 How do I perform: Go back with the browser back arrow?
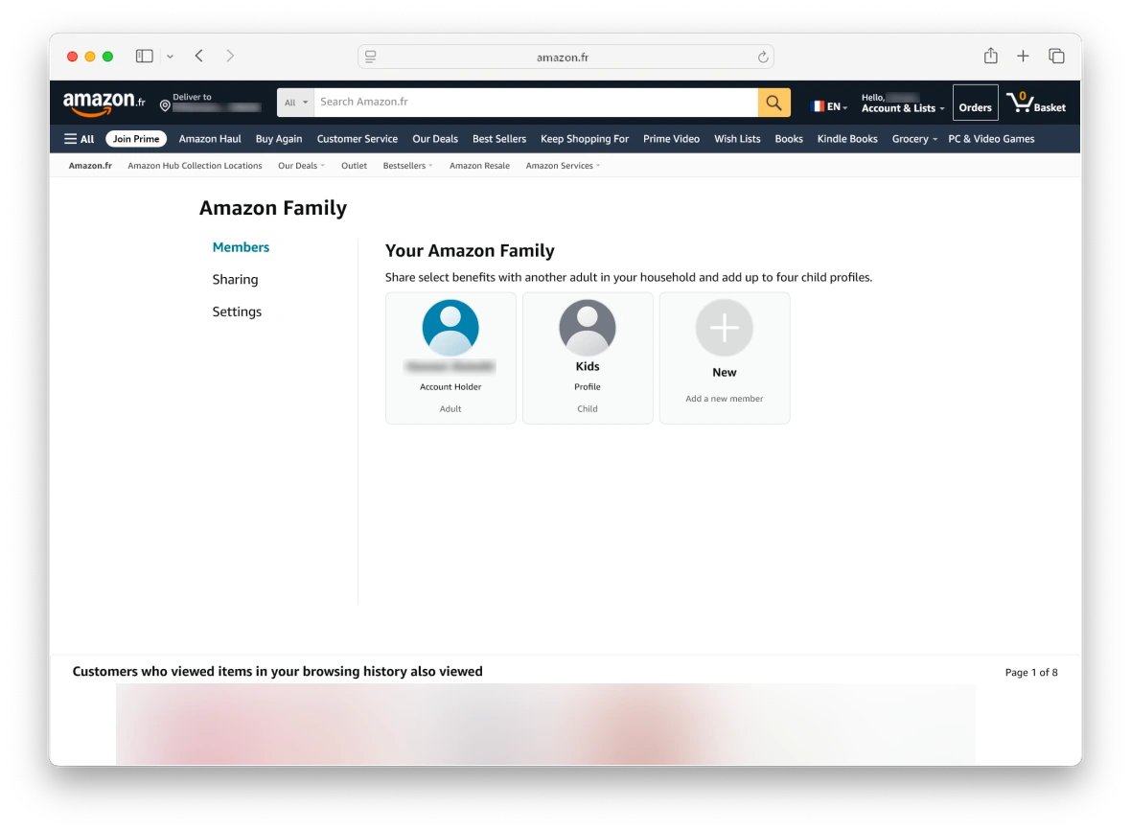[199, 56]
